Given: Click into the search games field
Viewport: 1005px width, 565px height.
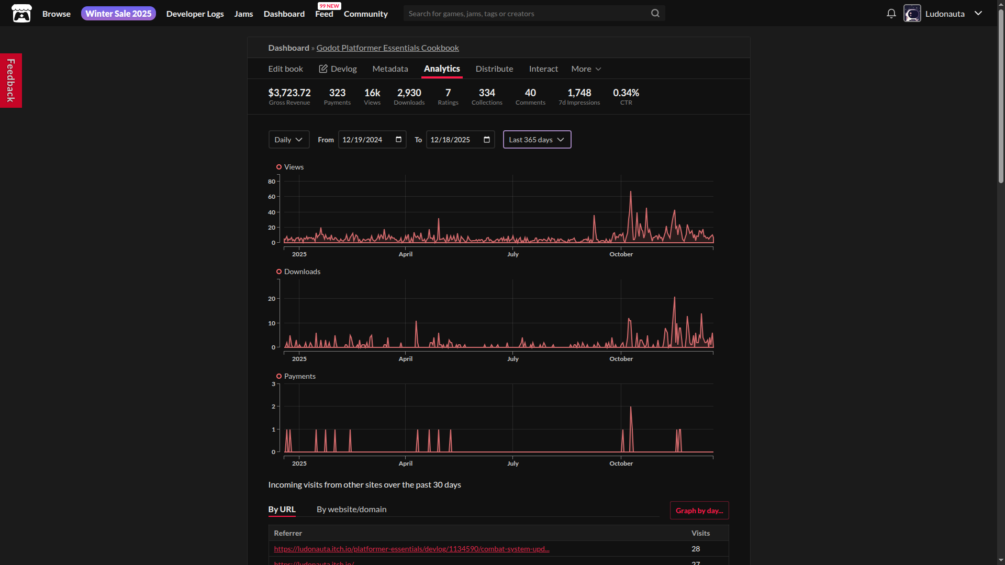Looking at the screenshot, I should pyautogui.click(x=523, y=14).
